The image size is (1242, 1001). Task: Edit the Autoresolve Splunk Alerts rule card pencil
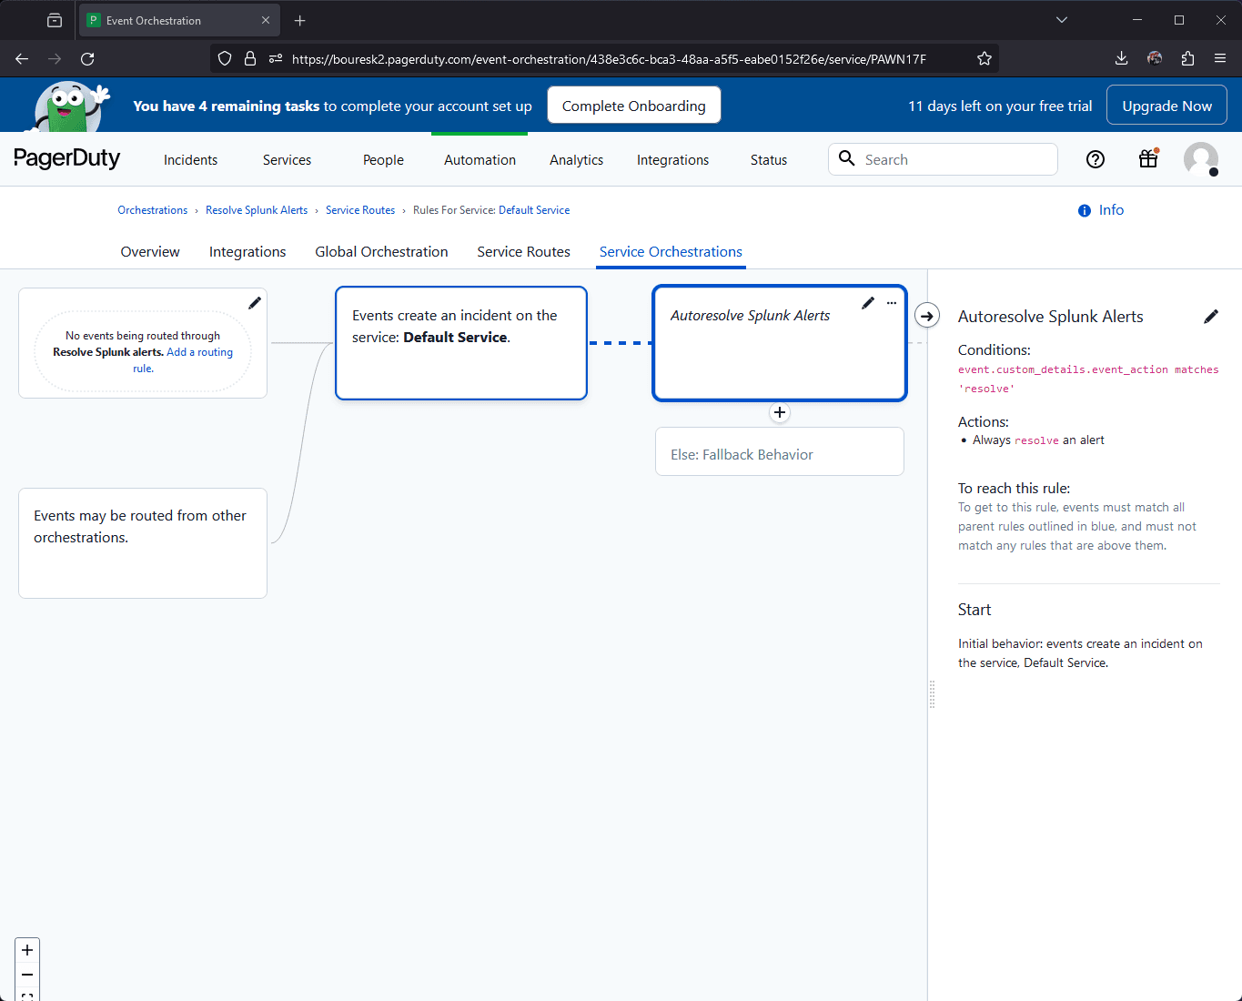point(868,303)
